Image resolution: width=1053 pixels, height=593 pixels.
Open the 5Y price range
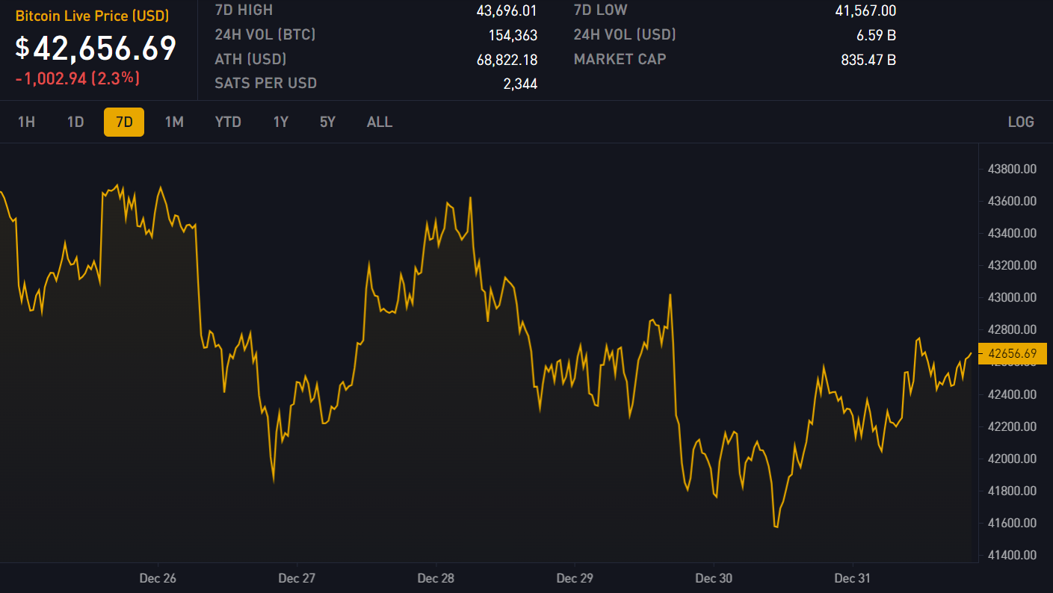(x=327, y=122)
